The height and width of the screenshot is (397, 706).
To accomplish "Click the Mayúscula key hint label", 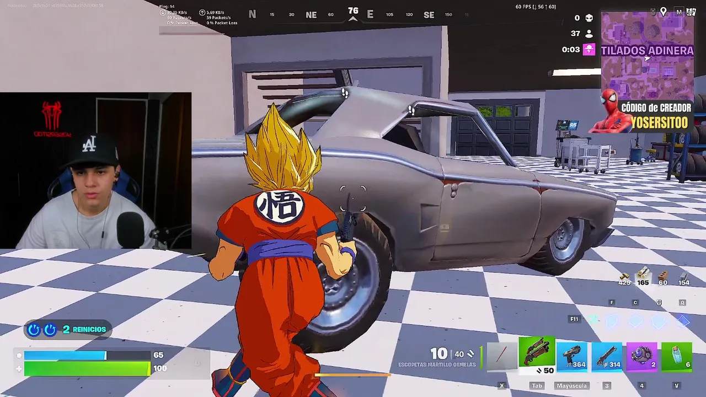I will pos(571,385).
